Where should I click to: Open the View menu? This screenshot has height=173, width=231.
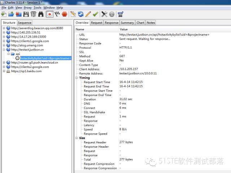(19, 8)
